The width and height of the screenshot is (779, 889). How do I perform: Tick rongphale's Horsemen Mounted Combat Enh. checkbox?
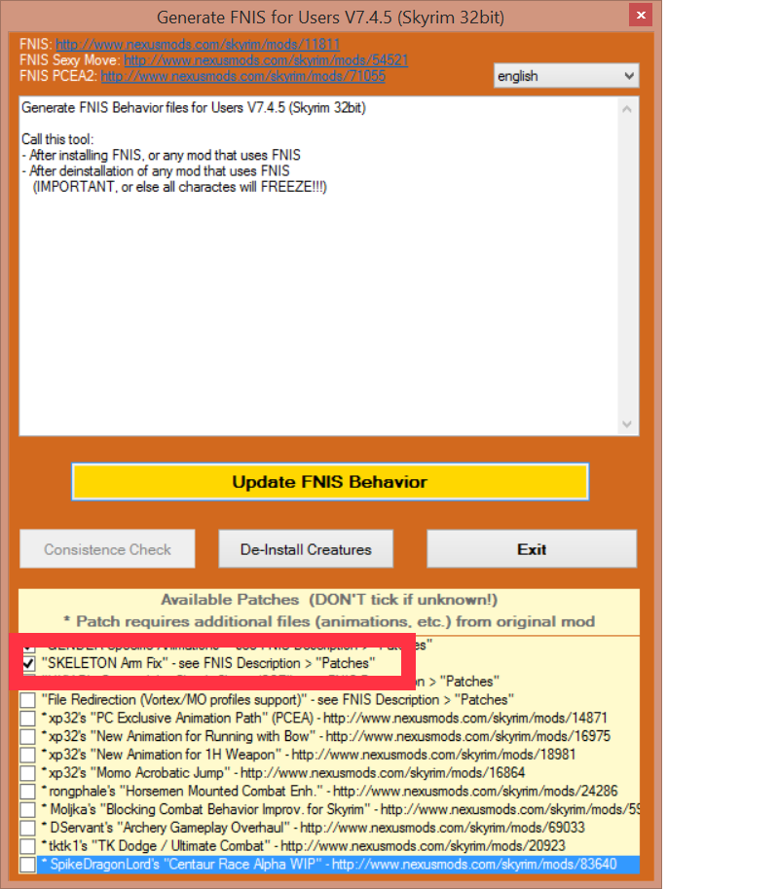28,792
